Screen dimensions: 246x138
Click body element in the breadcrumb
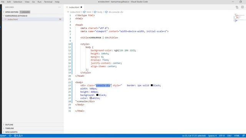pyautogui.click(x=100, y=12)
